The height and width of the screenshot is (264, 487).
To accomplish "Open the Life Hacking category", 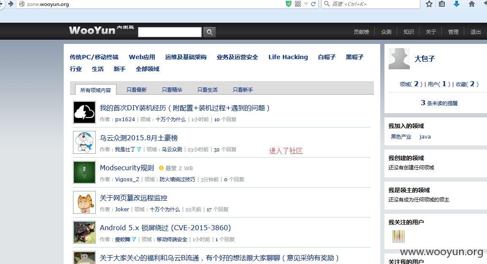I will pos(288,57).
